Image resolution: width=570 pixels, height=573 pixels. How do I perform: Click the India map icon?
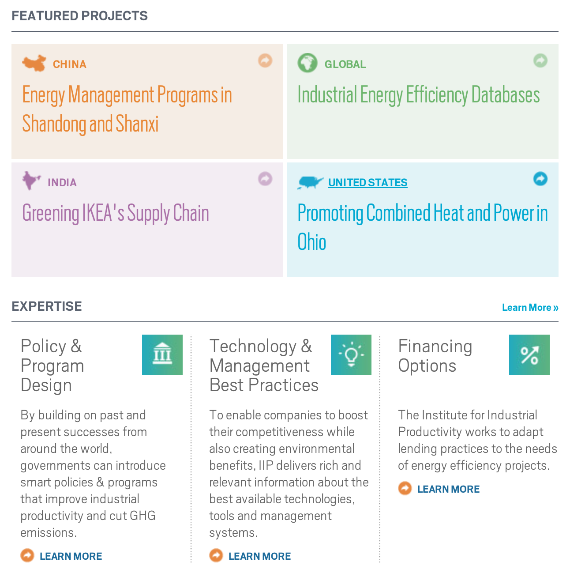31,181
